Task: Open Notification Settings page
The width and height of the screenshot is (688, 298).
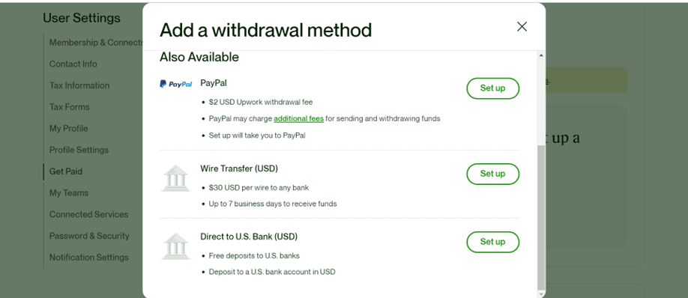Action: (89, 258)
